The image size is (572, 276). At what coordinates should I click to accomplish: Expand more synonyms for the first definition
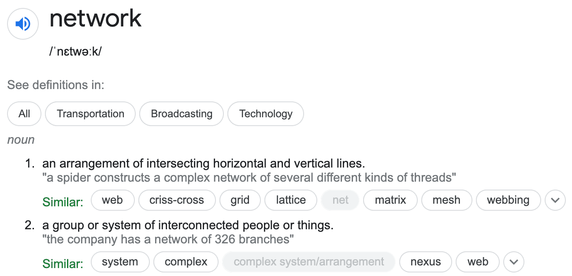(555, 200)
